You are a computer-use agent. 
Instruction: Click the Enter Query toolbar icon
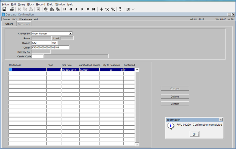coord(46,9)
